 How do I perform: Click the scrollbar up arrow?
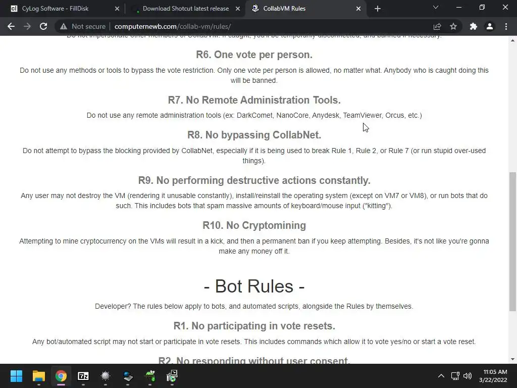coord(512,40)
